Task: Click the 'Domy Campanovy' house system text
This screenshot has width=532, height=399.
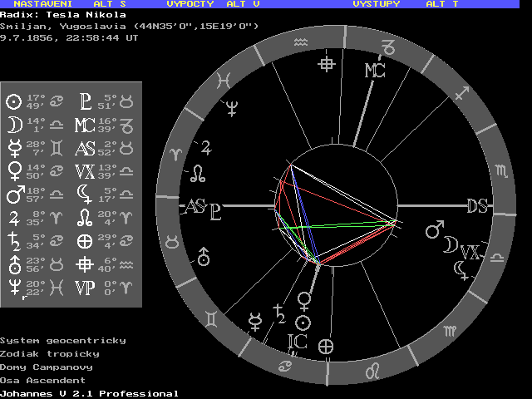Action: [x=46, y=367]
